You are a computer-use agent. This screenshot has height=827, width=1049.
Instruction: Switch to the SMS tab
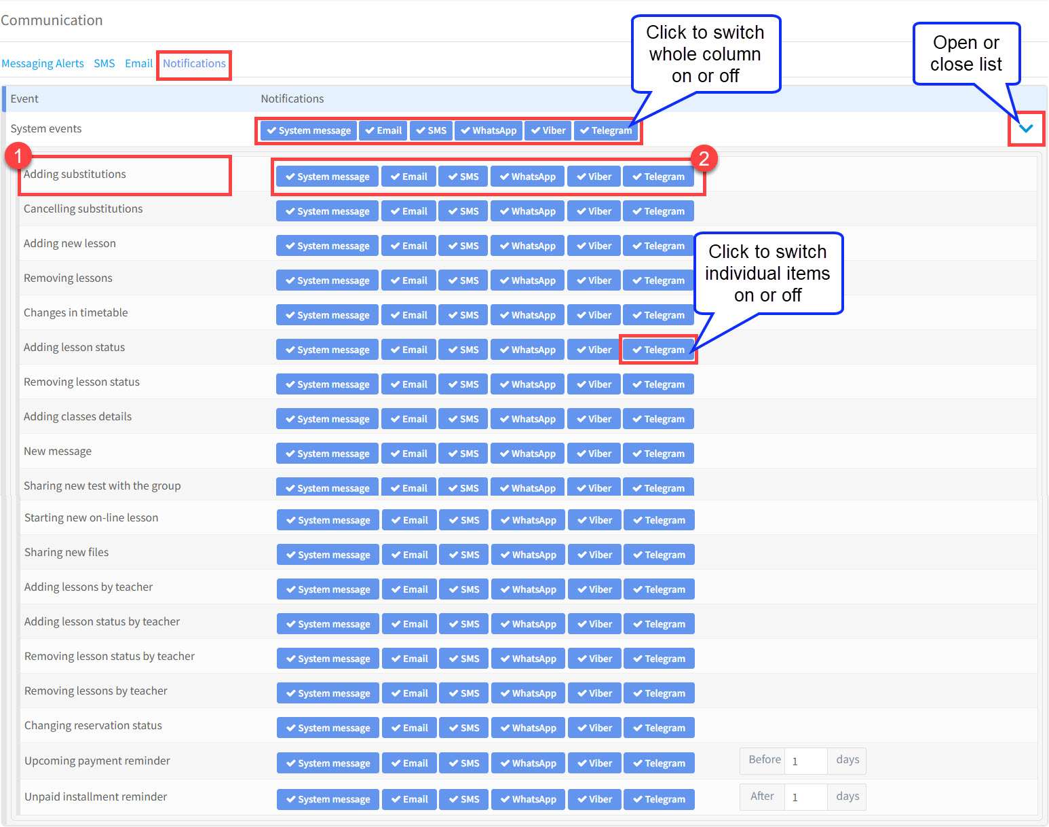coord(104,63)
